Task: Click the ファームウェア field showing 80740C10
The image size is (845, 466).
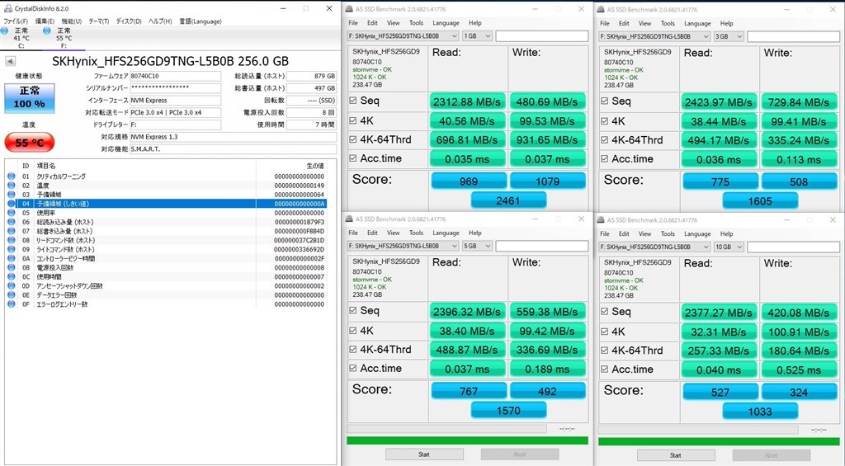Action: 175,76
